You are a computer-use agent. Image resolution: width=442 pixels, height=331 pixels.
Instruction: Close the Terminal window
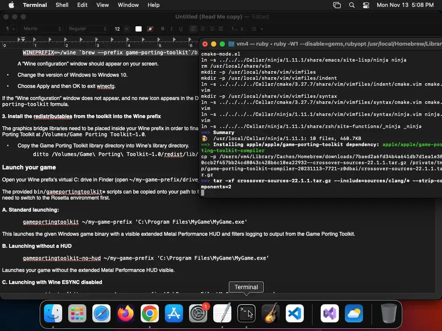click(x=205, y=44)
